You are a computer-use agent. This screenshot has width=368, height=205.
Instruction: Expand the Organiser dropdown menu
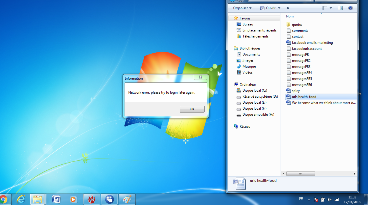pyautogui.click(x=242, y=8)
